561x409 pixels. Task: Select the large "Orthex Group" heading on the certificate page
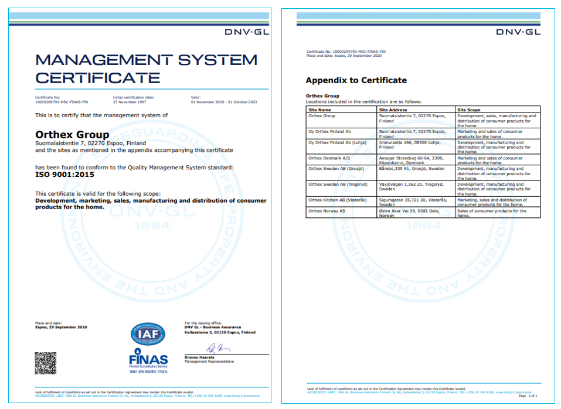point(72,135)
